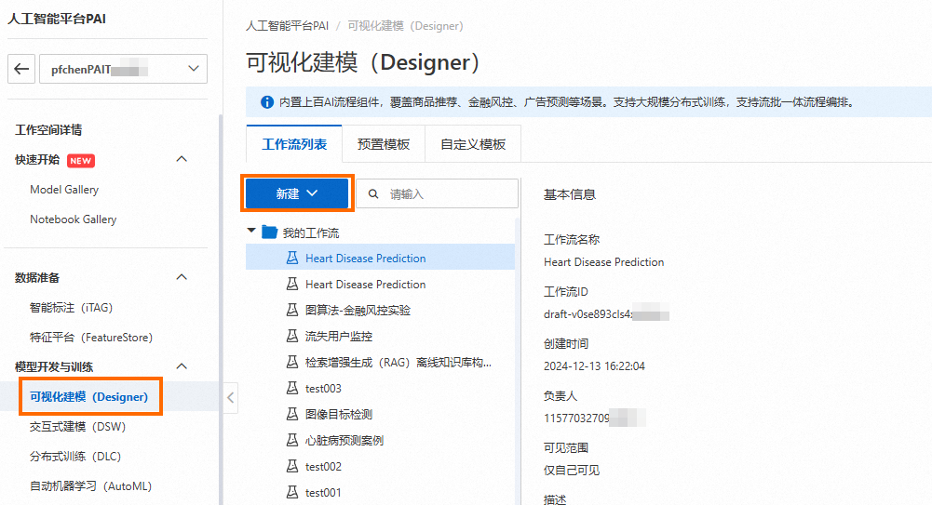932x505 pixels.
Task: Collapse the 快速开始 section
Action: (x=182, y=159)
